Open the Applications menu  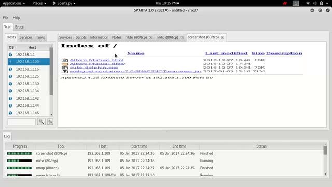[14, 3]
